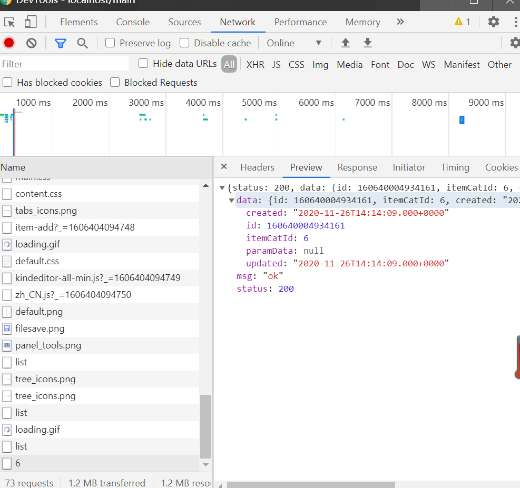This screenshot has height=488, width=520.
Task: Open the Memory tab
Action: pos(363,22)
